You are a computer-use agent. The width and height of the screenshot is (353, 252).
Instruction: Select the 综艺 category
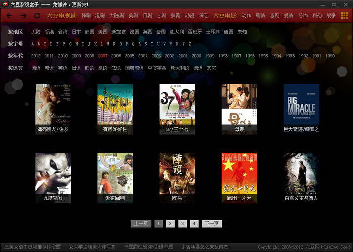[204, 15]
